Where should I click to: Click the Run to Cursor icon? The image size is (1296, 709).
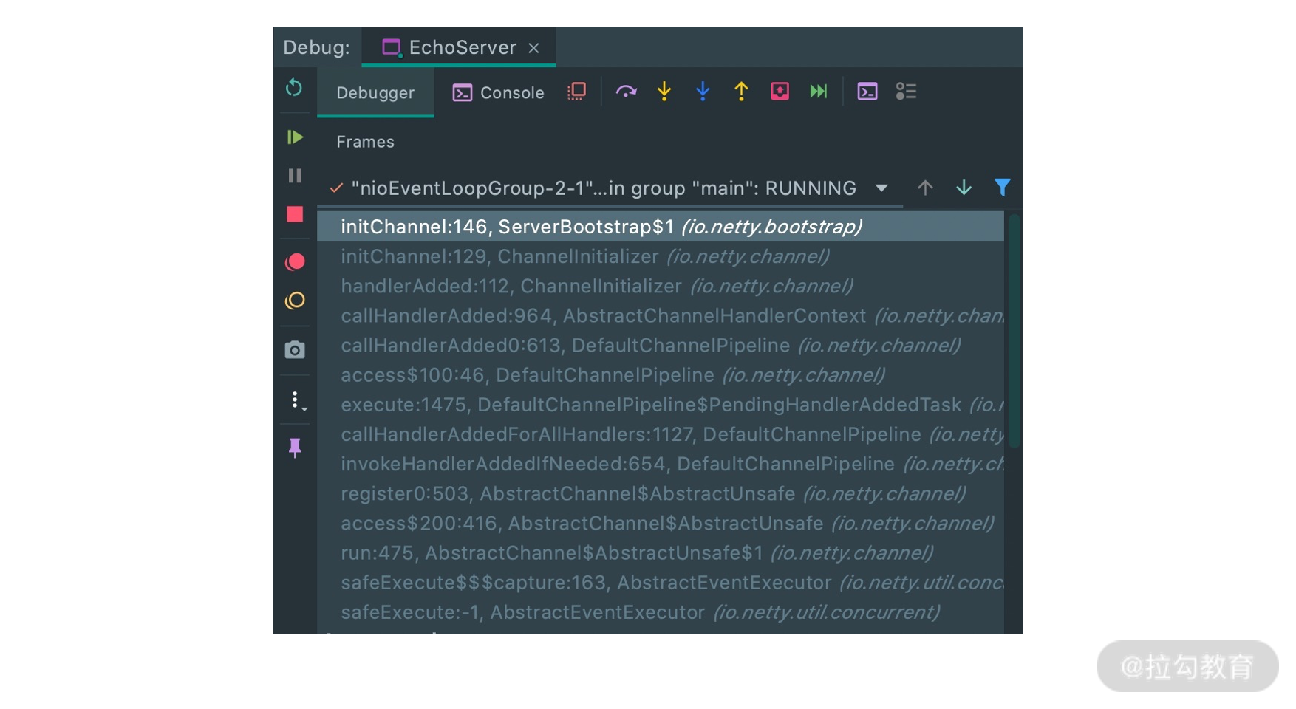pyautogui.click(x=818, y=92)
